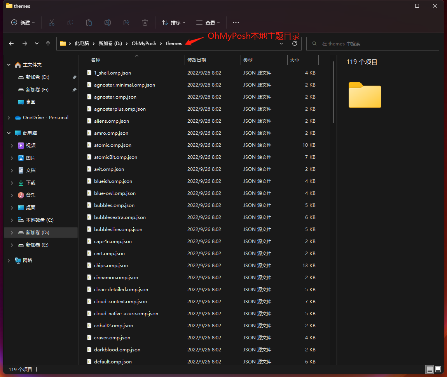Switch to large thumbnails view in status bar
This screenshot has height=377, width=447.
[x=438, y=369]
